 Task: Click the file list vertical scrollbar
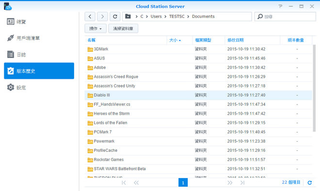[314, 88]
